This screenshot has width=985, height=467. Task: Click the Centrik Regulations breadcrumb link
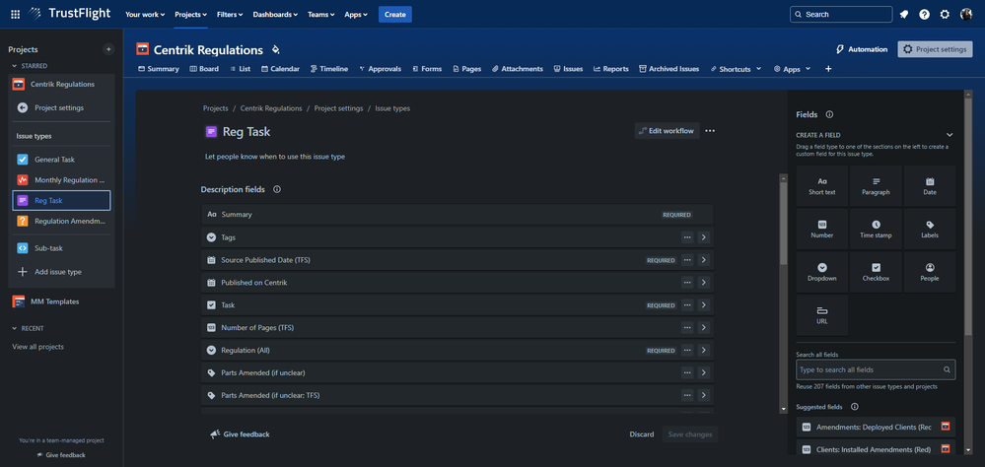point(271,108)
